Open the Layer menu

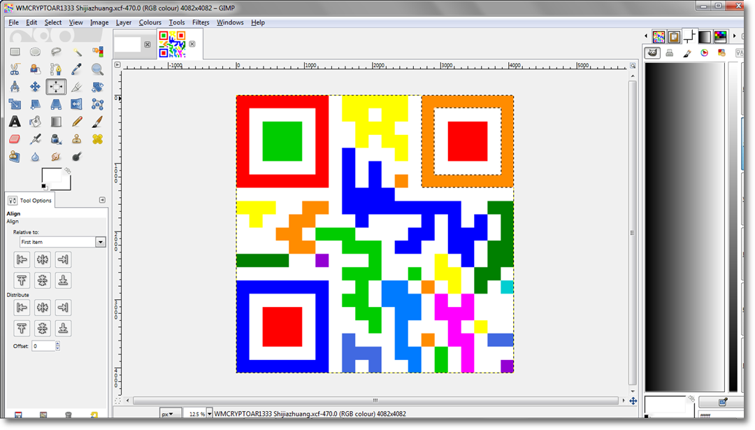point(124,22)
